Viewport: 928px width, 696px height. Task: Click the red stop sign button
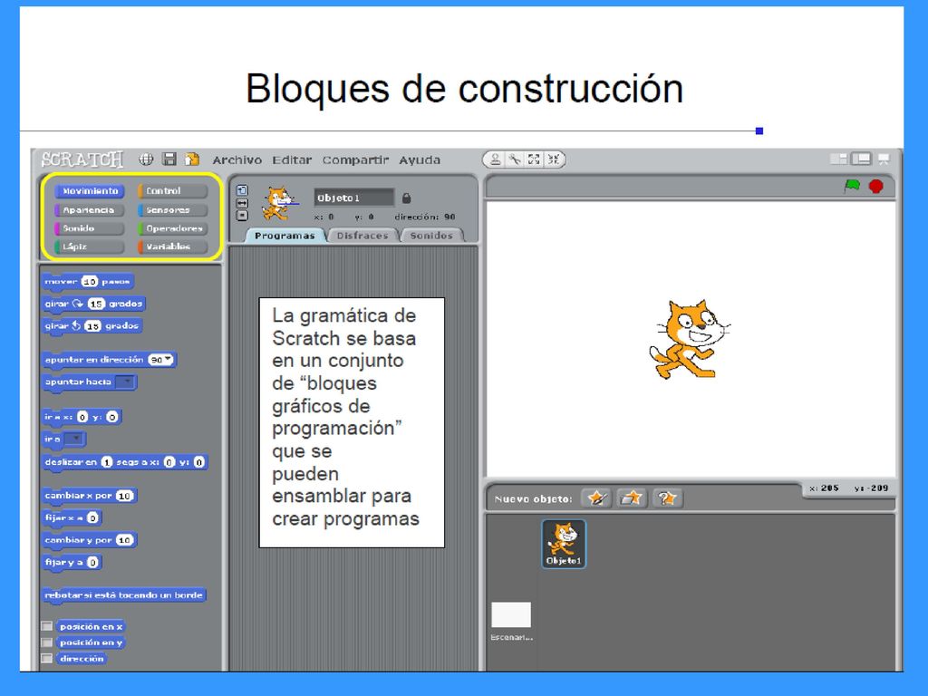876,187
